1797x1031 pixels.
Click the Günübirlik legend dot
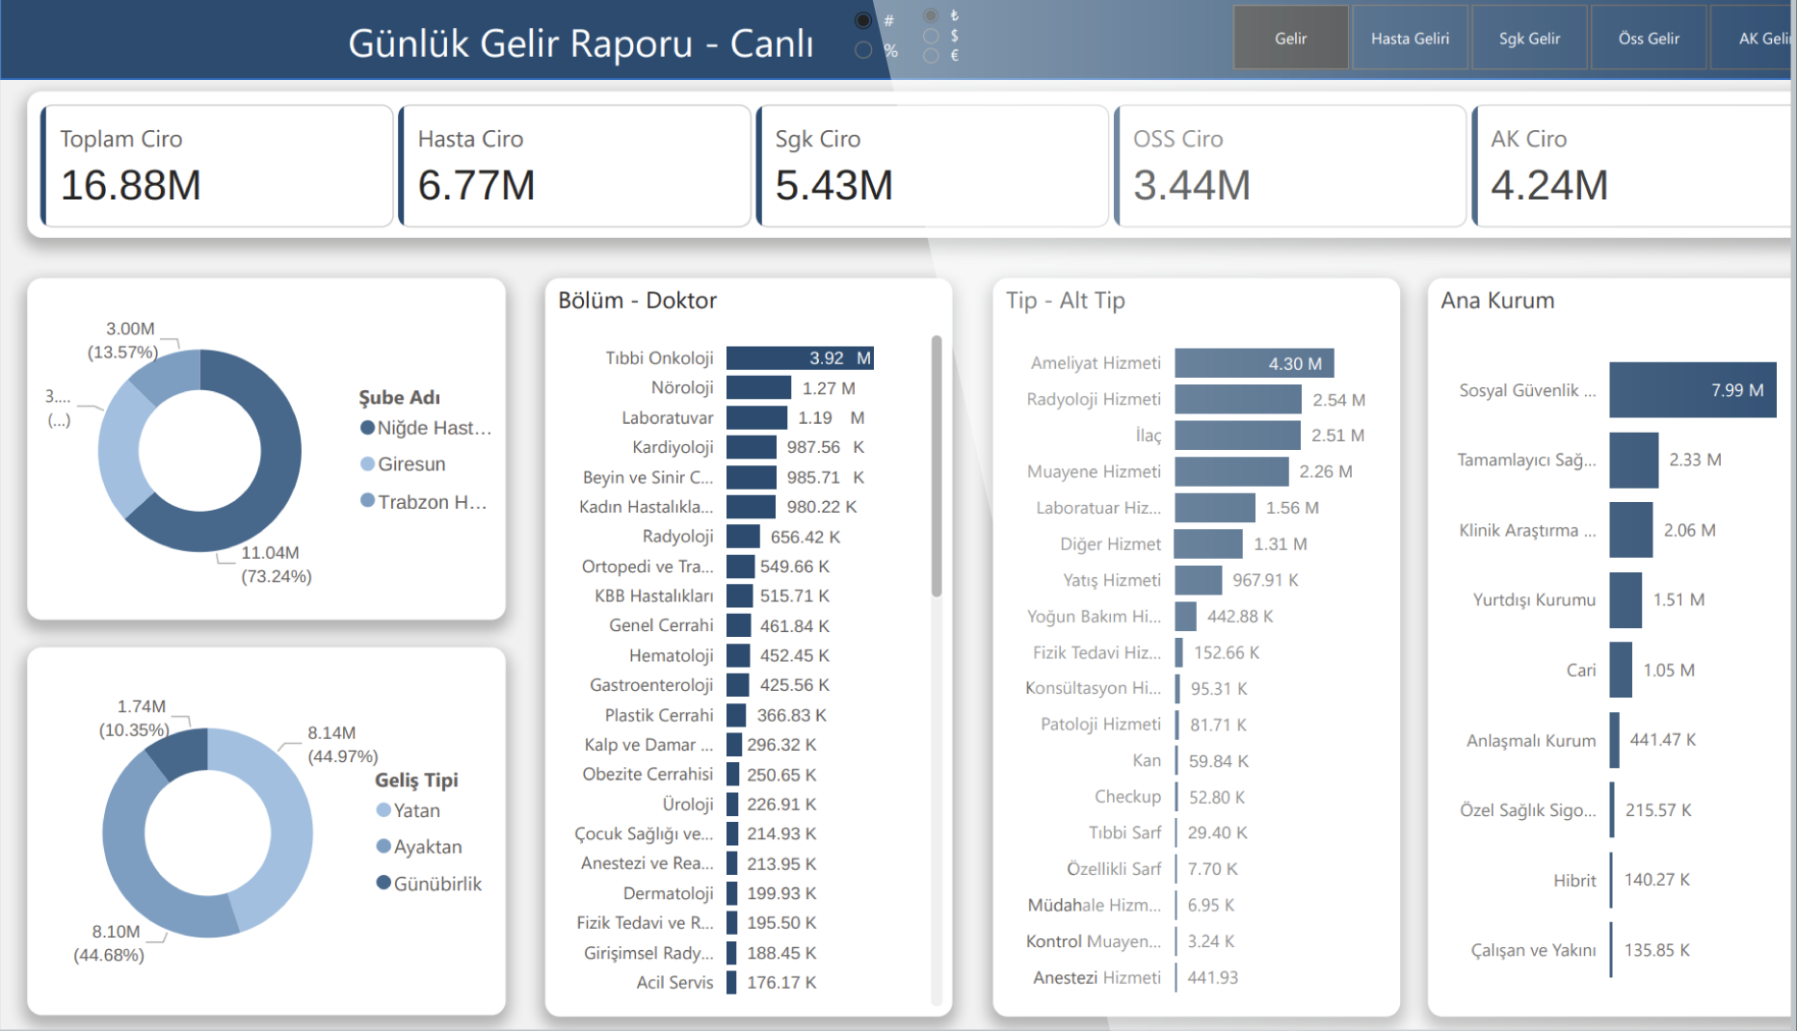(383, 883)
